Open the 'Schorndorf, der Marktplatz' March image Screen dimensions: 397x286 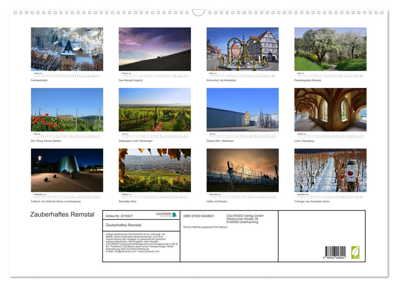[x=242, y=48]
